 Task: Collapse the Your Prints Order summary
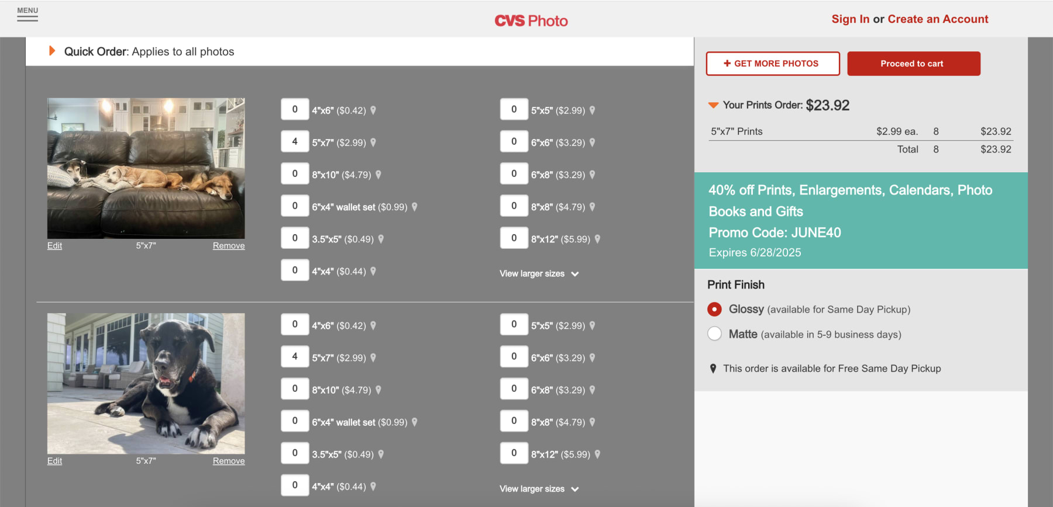point(713,105)
